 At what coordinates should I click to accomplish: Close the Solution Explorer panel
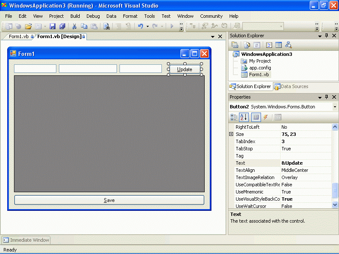(334, 36)
